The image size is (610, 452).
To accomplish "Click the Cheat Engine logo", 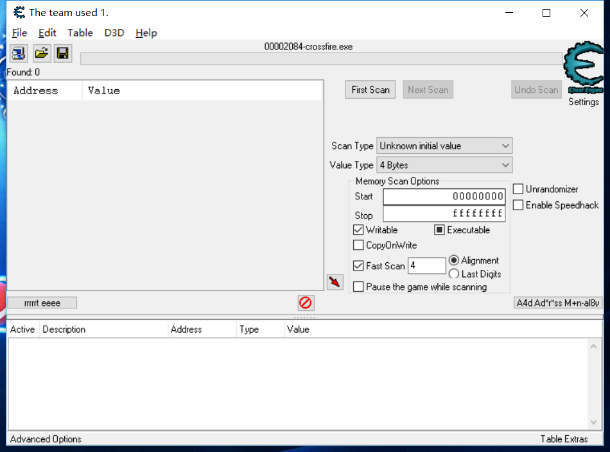I will (584, 67).
